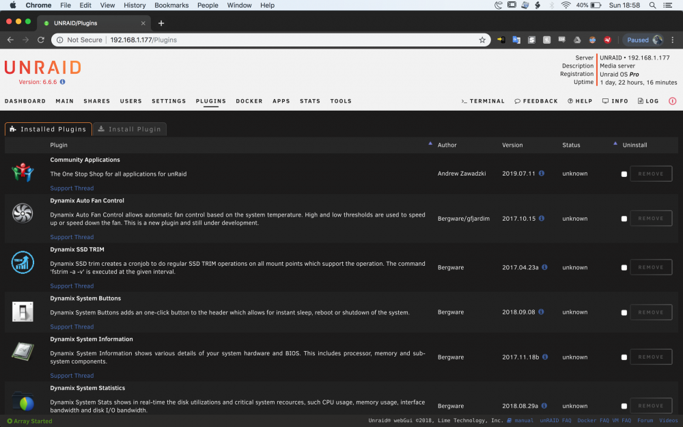This screenshot has height=427, width=683.
Task: Go to the Docker page
Action: pyautogui.click(x=249, y=101)
